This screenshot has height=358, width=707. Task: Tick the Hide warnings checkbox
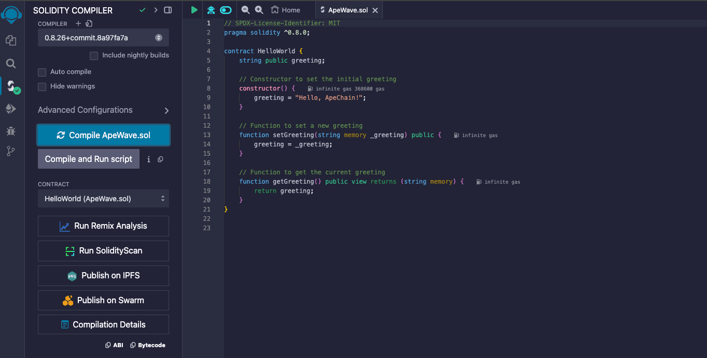(x=43, y=86)
